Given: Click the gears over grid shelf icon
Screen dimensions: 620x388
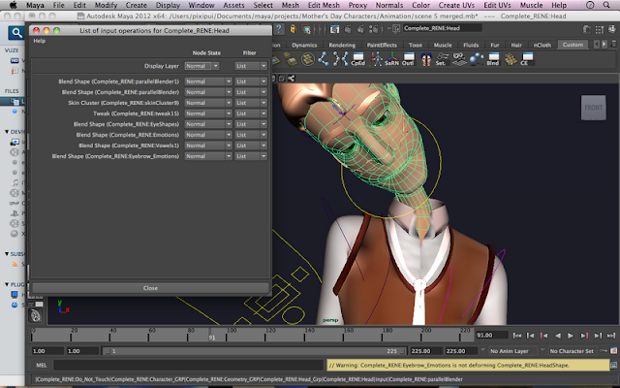Looking at the screenshot, I should pyautogui.click(x=459, y=59).
